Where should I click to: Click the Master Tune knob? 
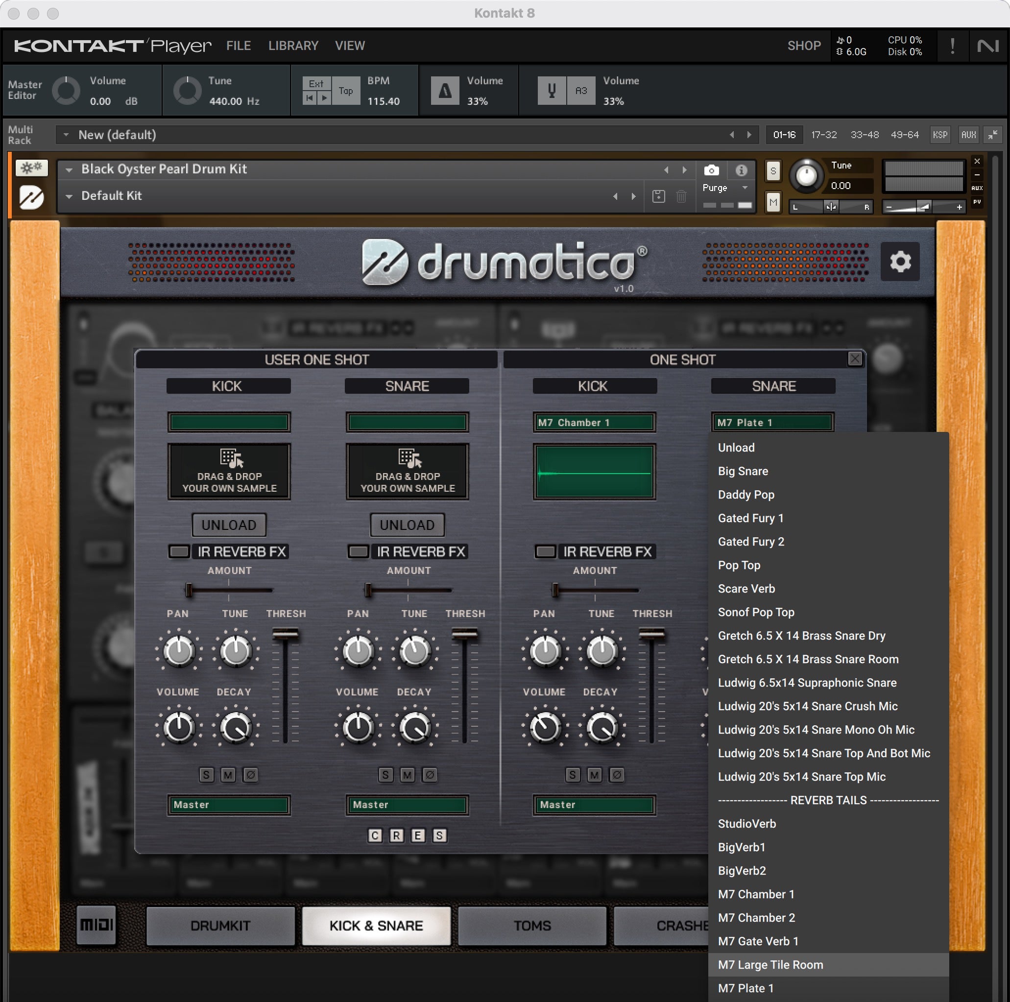(187, 91)
